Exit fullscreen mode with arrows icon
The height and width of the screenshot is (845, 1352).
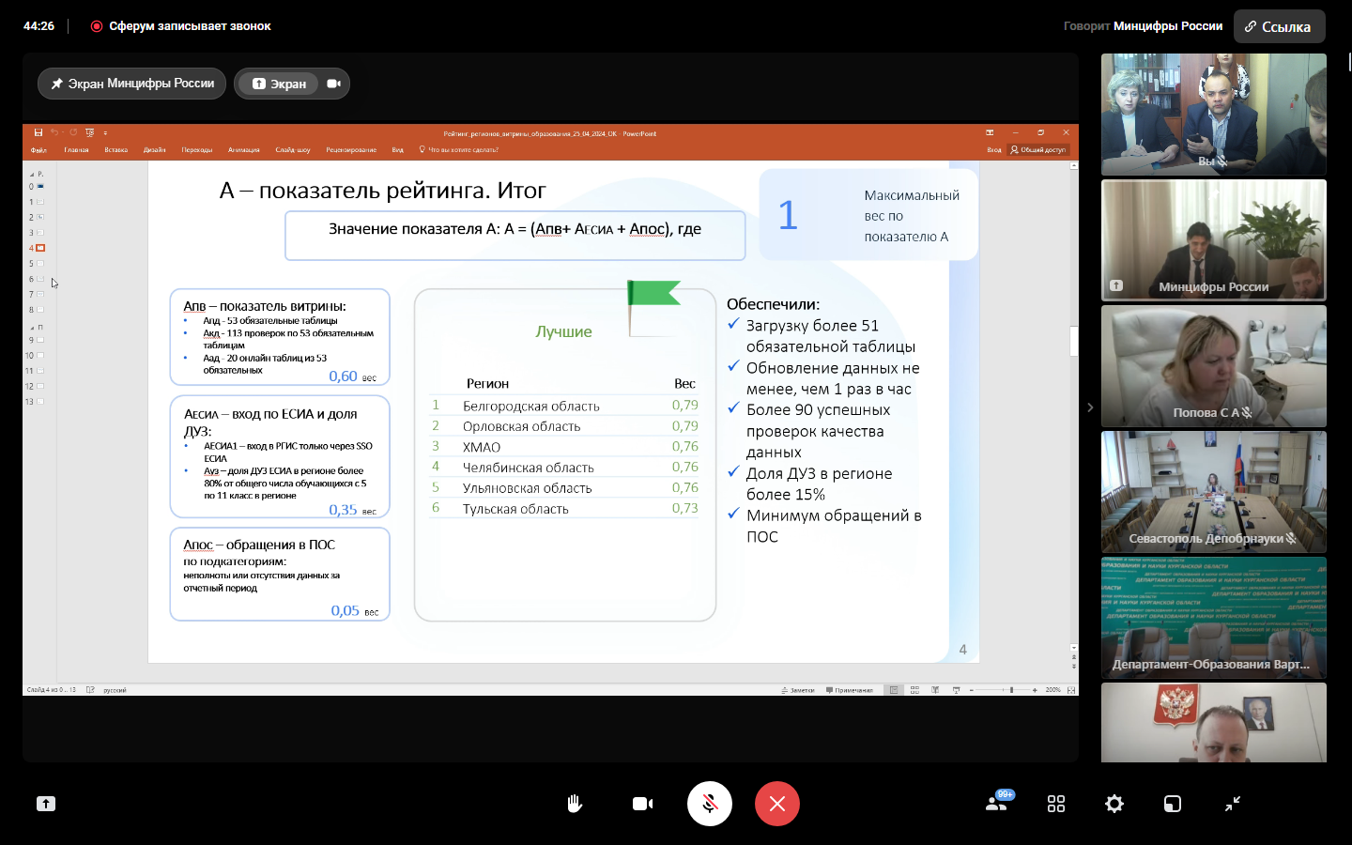1233,804
